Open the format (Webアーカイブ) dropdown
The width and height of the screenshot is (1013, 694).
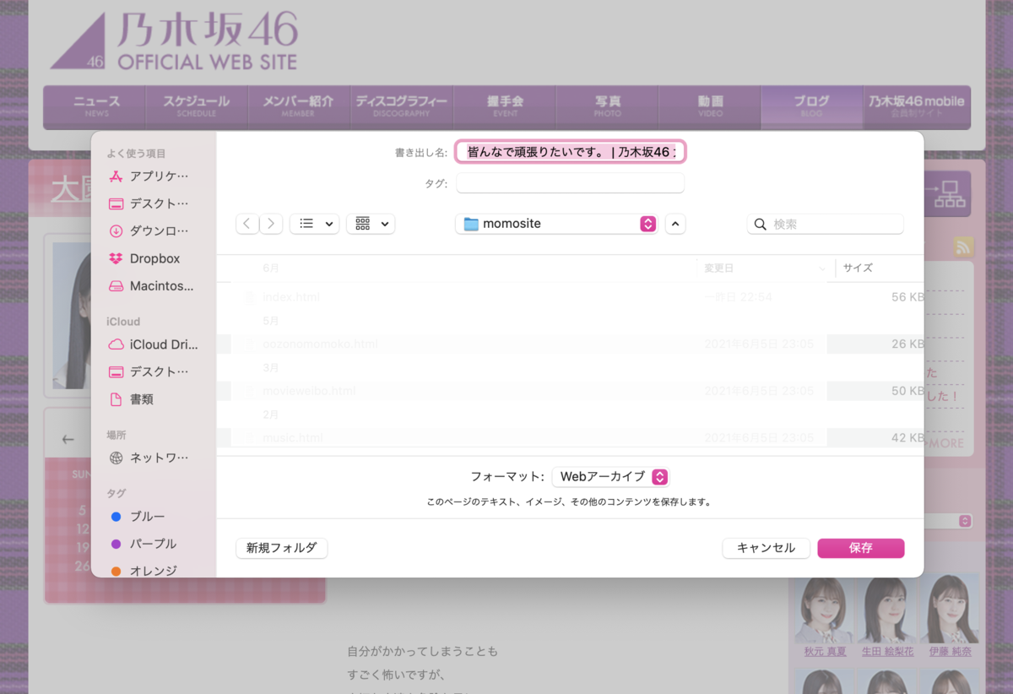[611, 477]
